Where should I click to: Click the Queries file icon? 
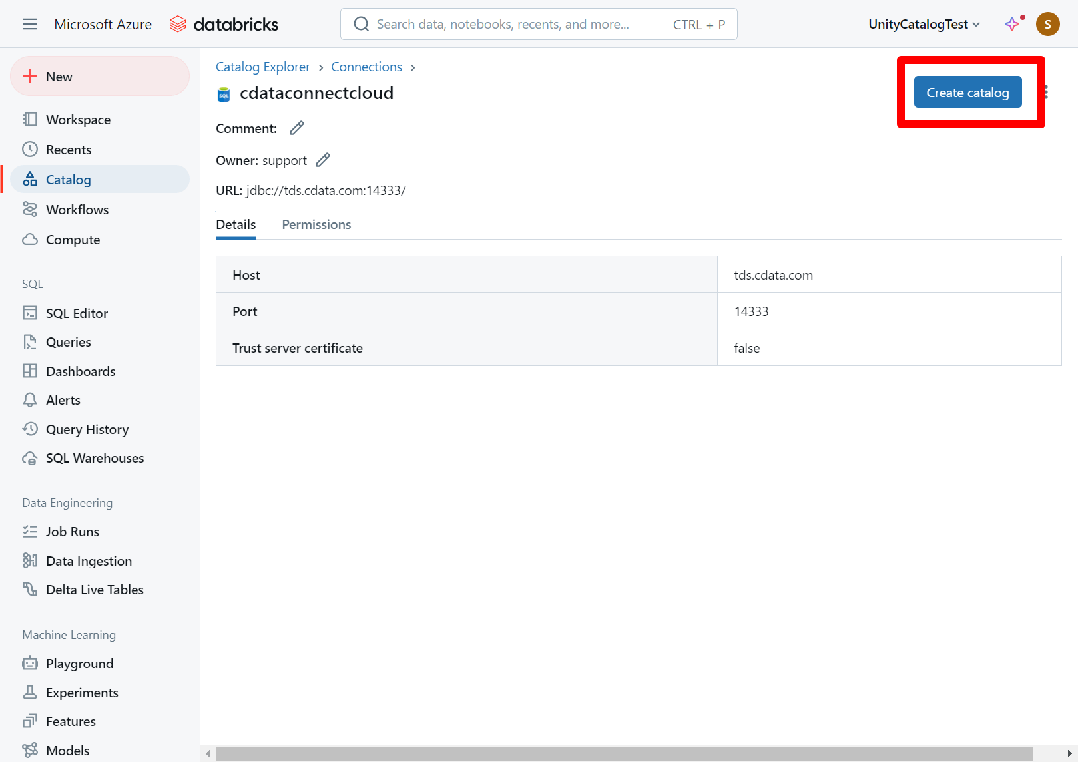(x=30, y=342)
